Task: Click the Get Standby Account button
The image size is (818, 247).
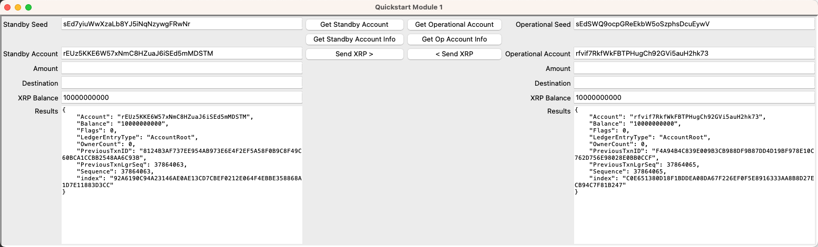Action: click(x=354, y=25)
